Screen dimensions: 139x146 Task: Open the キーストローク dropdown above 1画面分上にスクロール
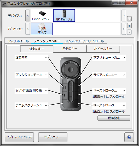(x=109, y=91)
